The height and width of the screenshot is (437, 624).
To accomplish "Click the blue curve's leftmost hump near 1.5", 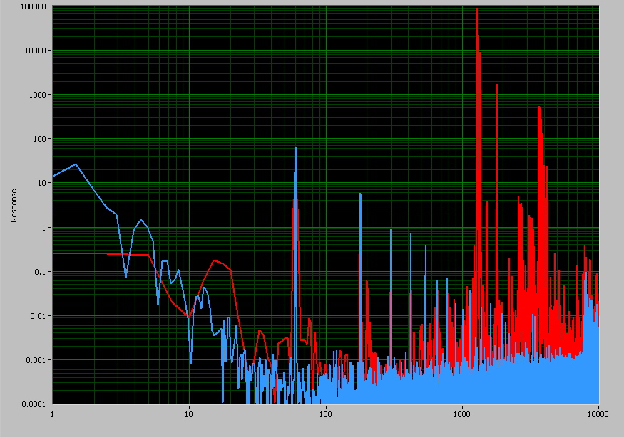I will [x=76, y=164].
